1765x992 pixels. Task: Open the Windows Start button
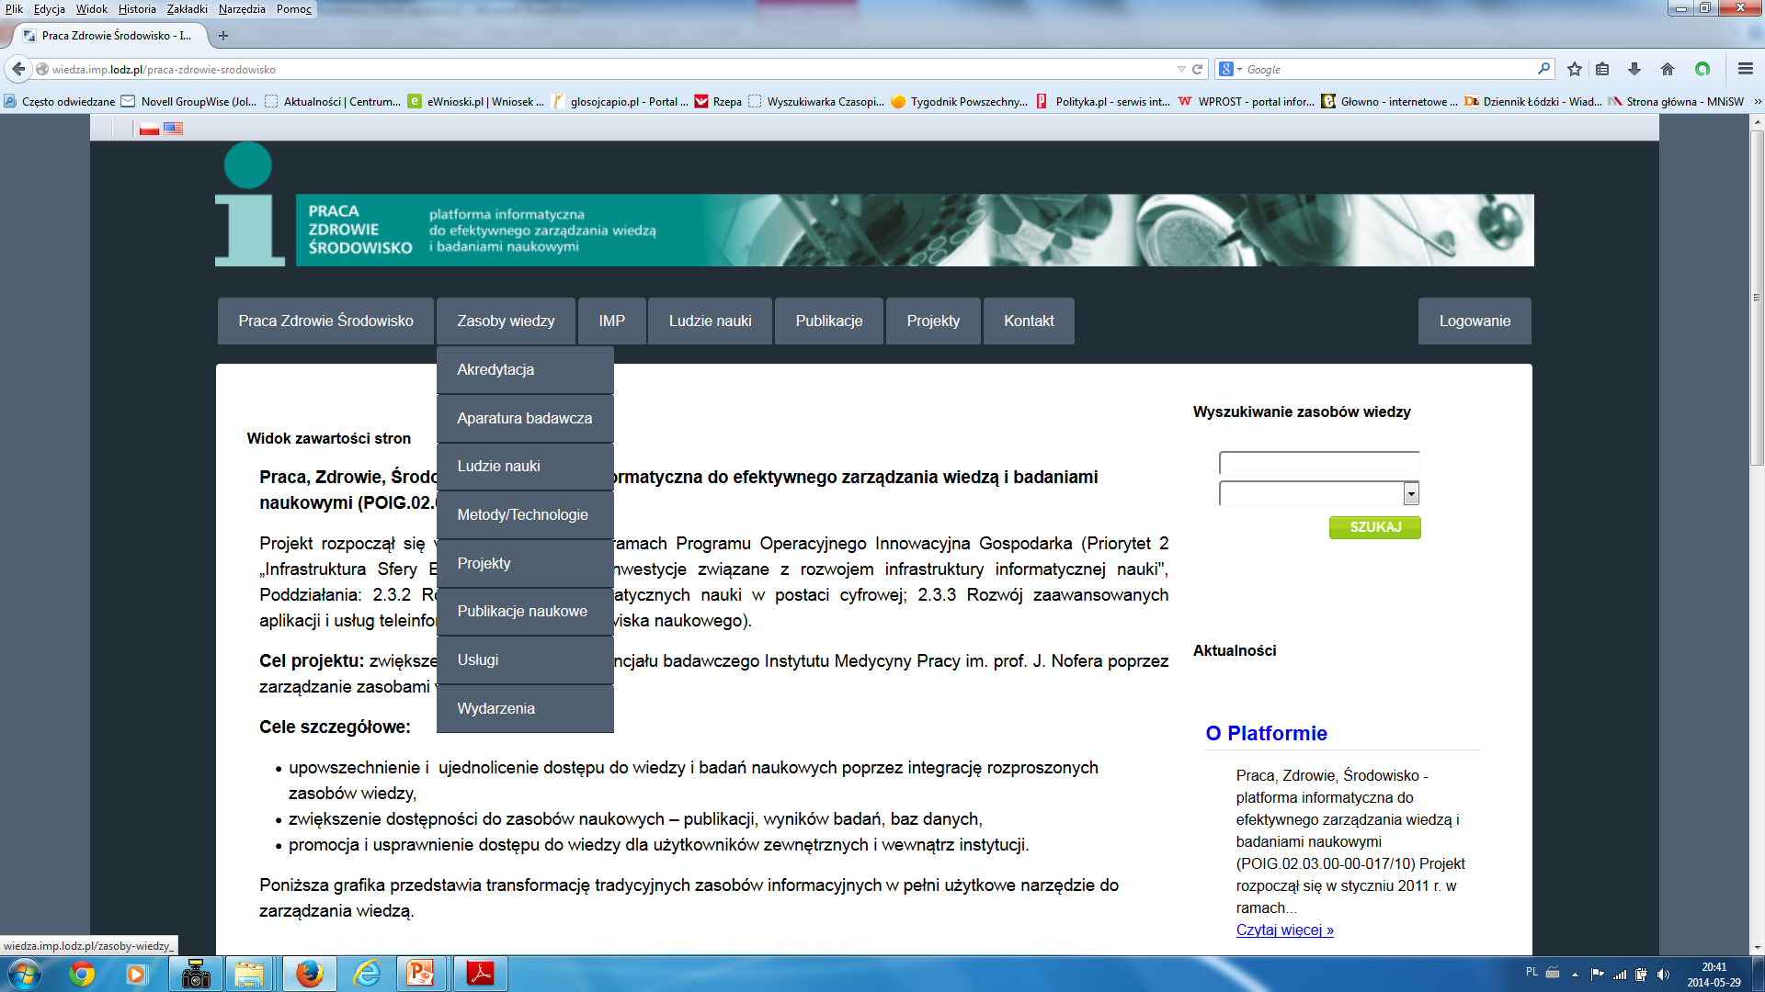coord(24,974)
